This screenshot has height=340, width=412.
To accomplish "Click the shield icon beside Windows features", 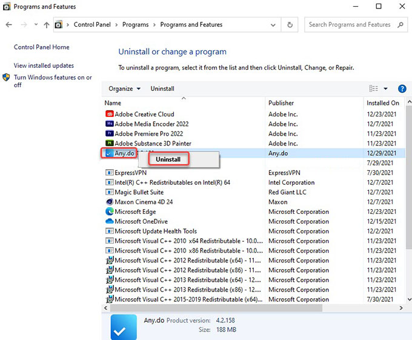I will [6, 78].
